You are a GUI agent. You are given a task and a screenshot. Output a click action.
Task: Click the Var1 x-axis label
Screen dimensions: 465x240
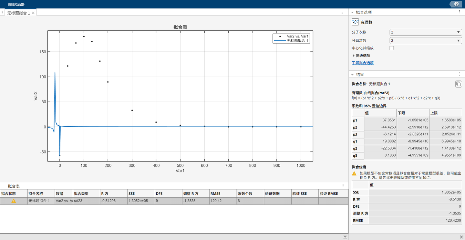(x=180, y=170)
